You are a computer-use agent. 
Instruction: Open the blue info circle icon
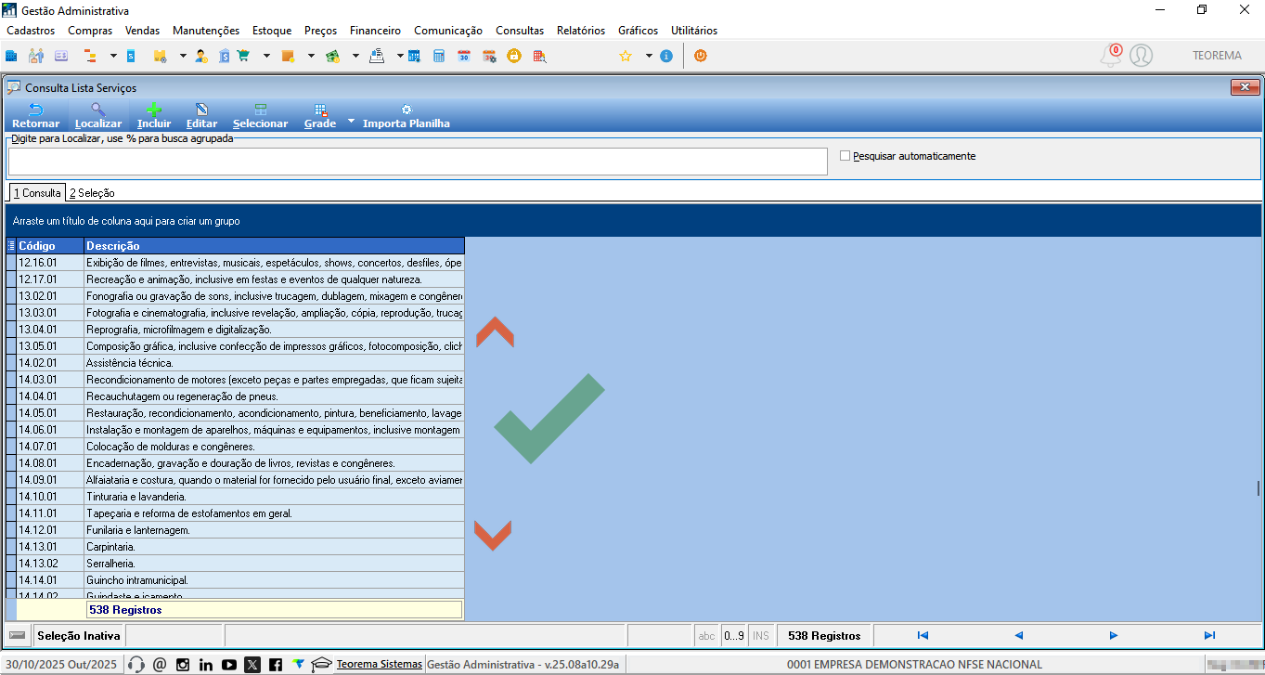pos(666,56)
